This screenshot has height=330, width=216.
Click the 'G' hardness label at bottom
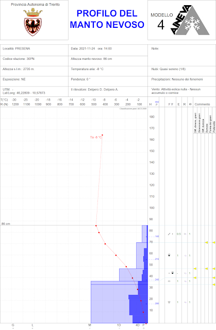pyautogui.click(x=13, y=325)
